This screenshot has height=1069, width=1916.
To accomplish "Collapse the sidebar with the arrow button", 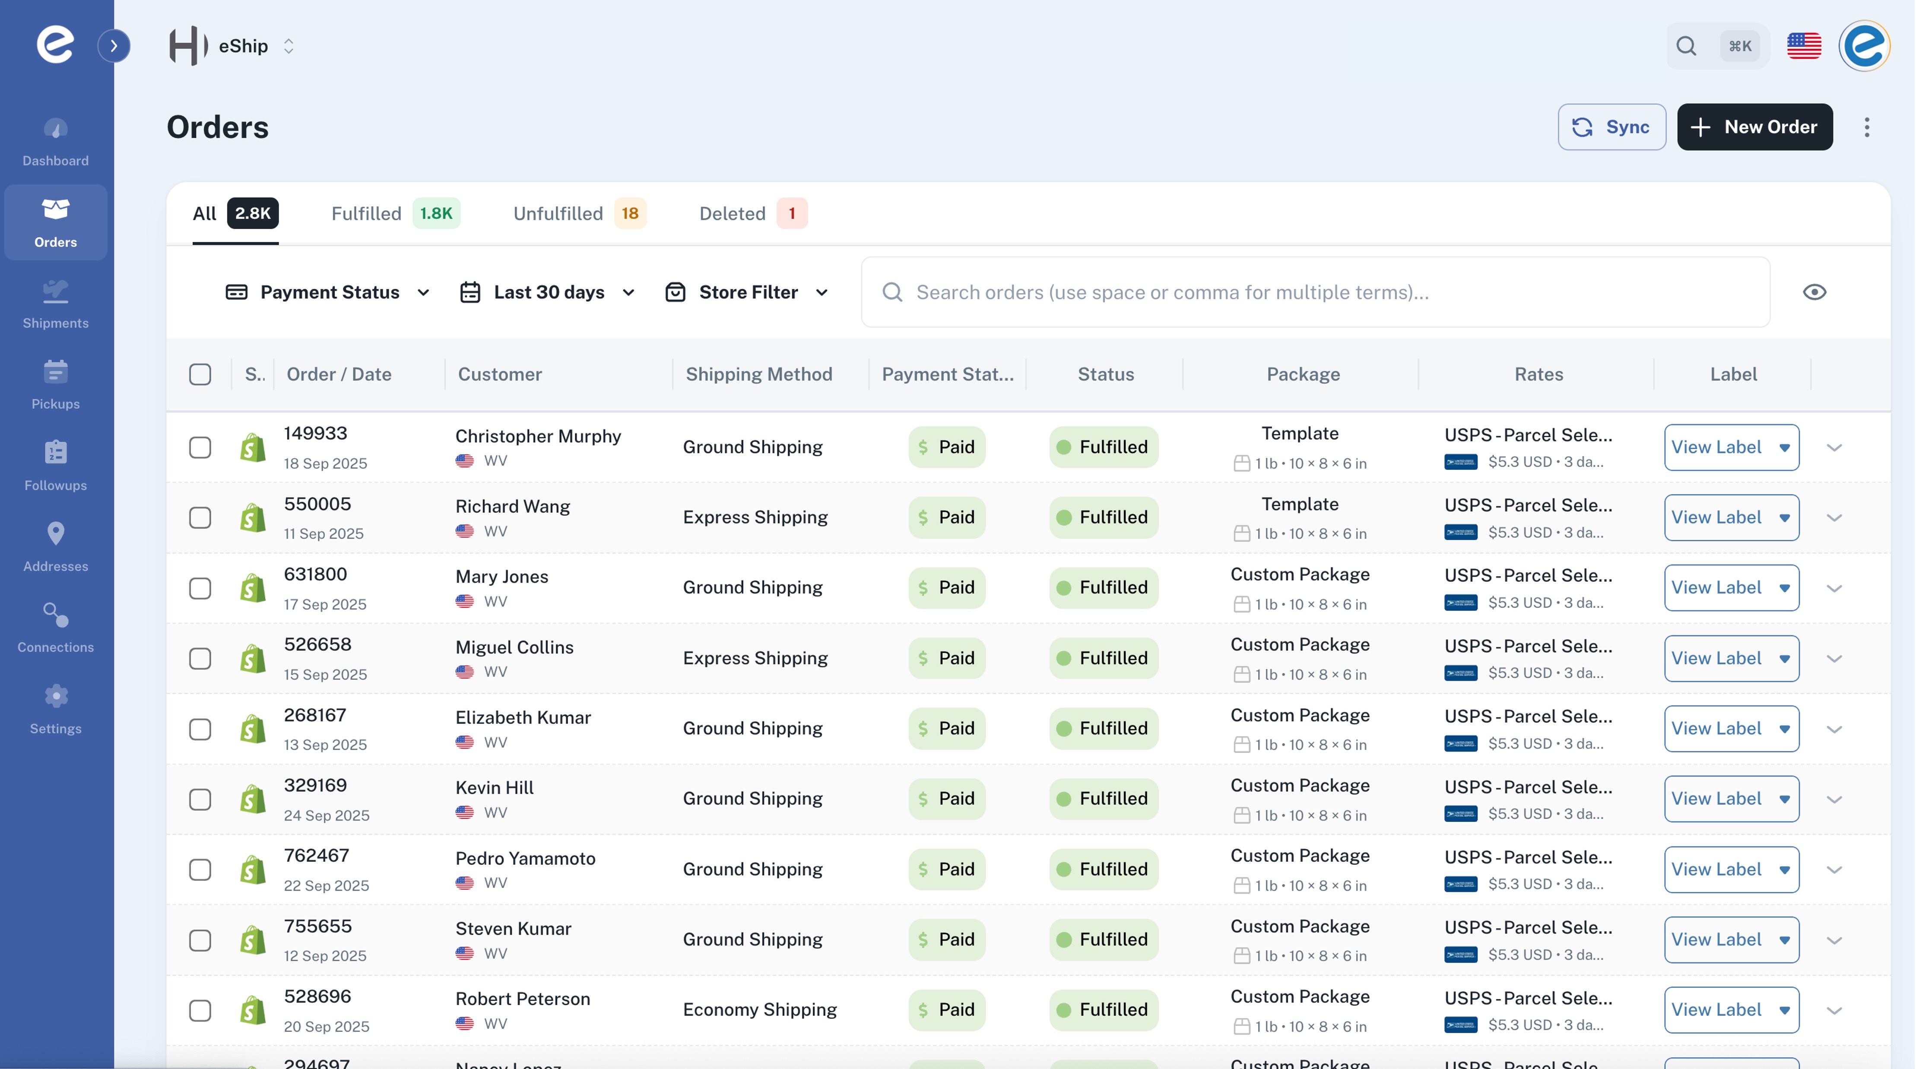I will tap(114, 45).
